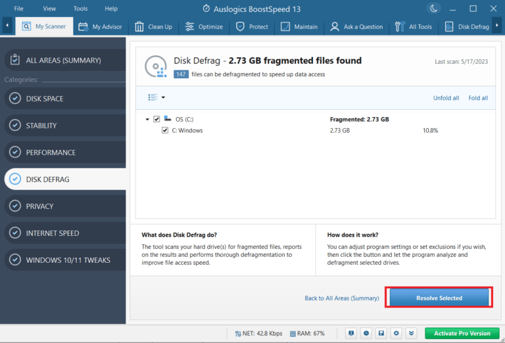The image size is (505, 343).
Task: Click the double-chevron icon in status bar
Action: point(412,333)
